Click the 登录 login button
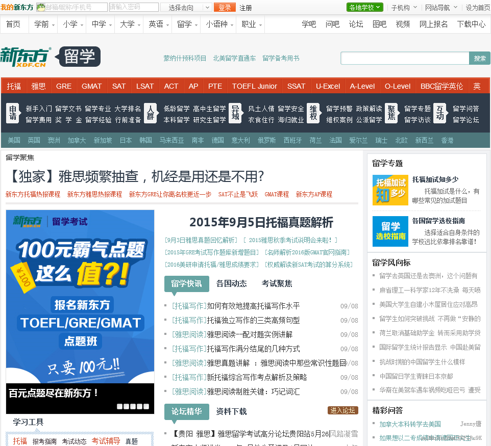Screen dimensions: 491x446 [225, 8]
